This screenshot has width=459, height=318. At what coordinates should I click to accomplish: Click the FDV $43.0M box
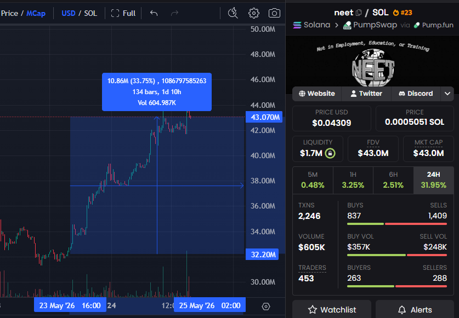(373, 149)
